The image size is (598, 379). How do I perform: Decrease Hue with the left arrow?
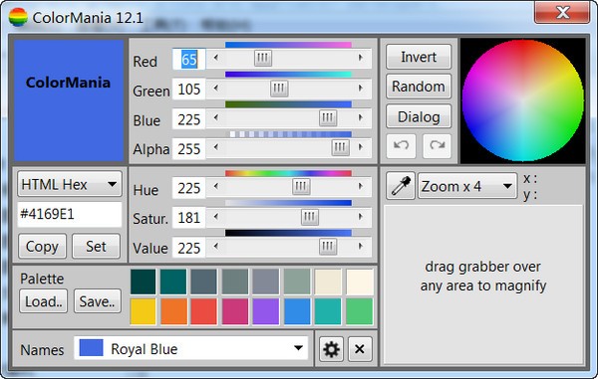(x=216, y=186)
